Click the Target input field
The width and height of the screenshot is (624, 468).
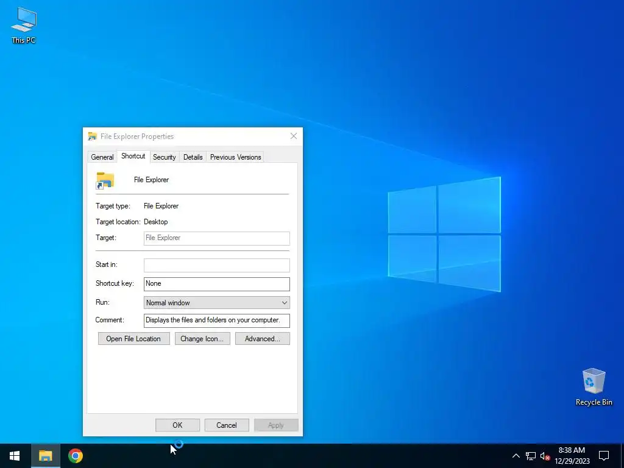coord(216,238)
